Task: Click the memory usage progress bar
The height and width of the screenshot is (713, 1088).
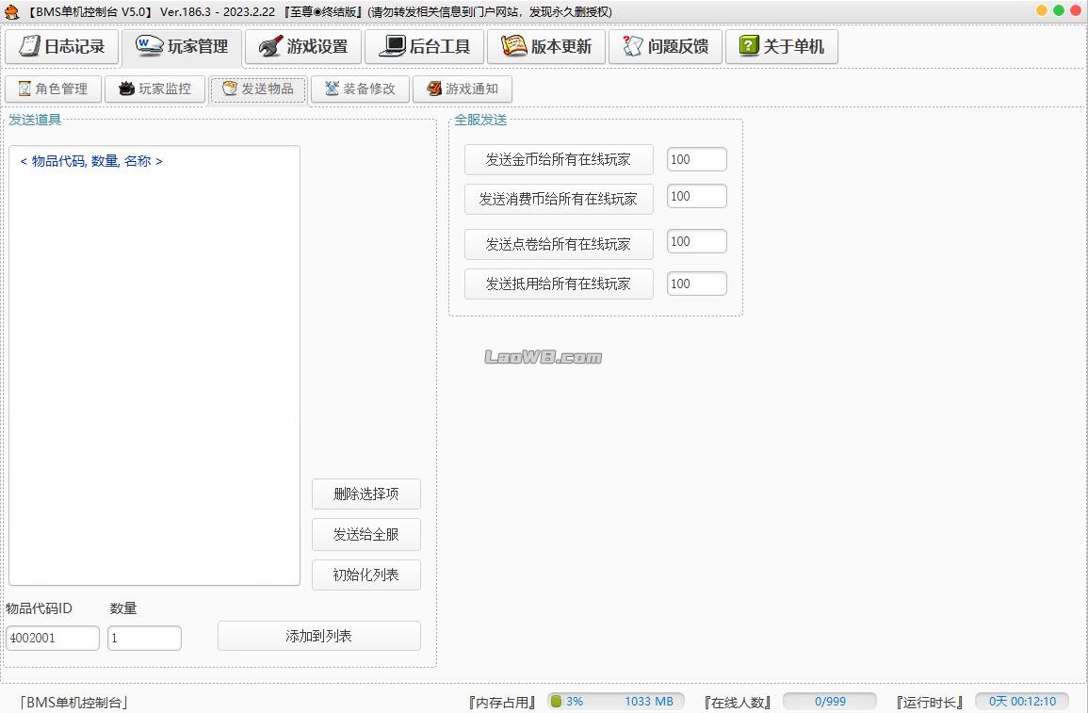Action: [x=615, y=701]
